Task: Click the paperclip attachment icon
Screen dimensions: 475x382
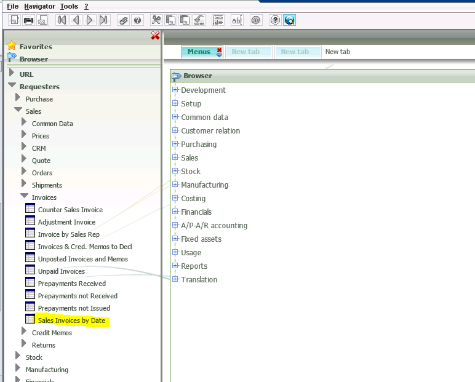Action: tap(123, 20)
